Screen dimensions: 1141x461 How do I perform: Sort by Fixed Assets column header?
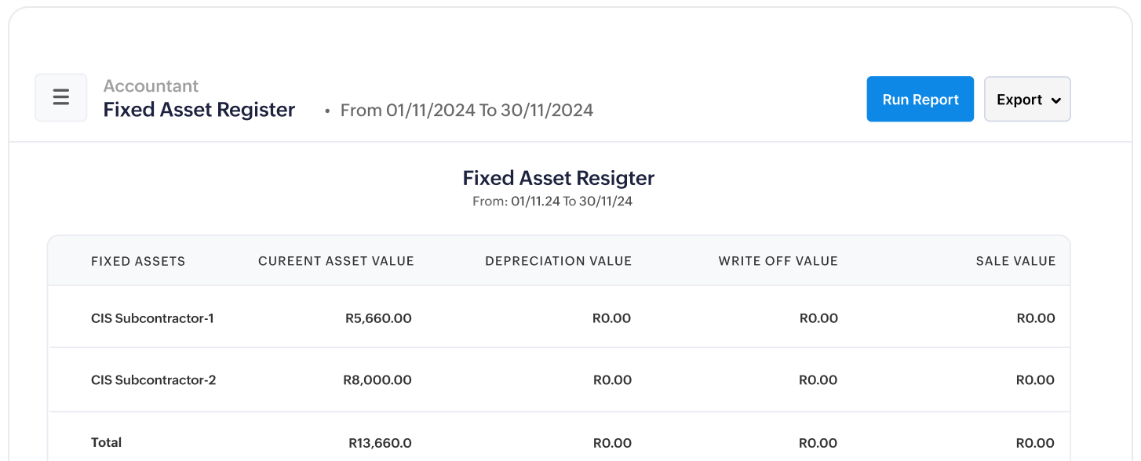[138, 261]
